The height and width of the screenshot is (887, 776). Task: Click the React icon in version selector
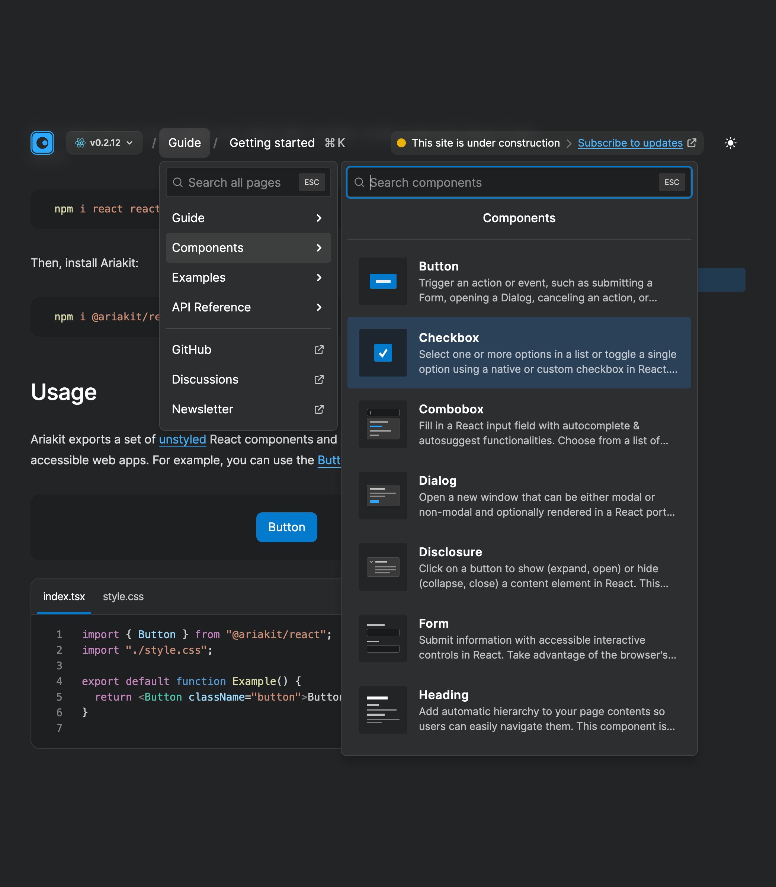coord(80,143)
